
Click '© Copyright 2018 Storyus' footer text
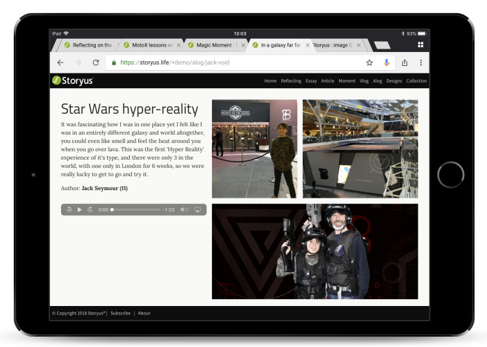pos(79,314)
